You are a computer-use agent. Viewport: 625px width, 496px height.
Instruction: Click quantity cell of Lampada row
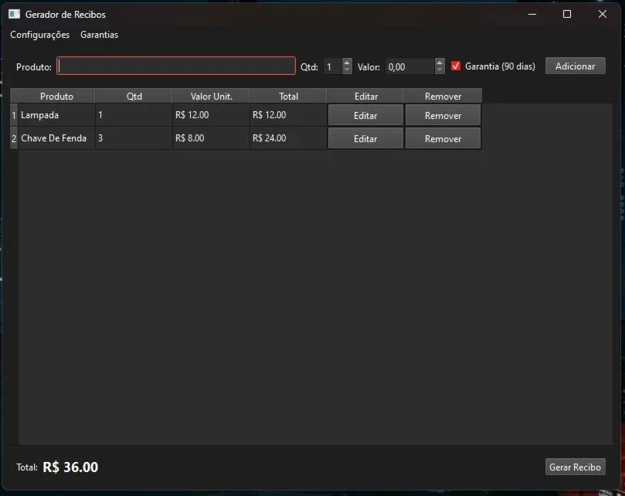point(134,115)
